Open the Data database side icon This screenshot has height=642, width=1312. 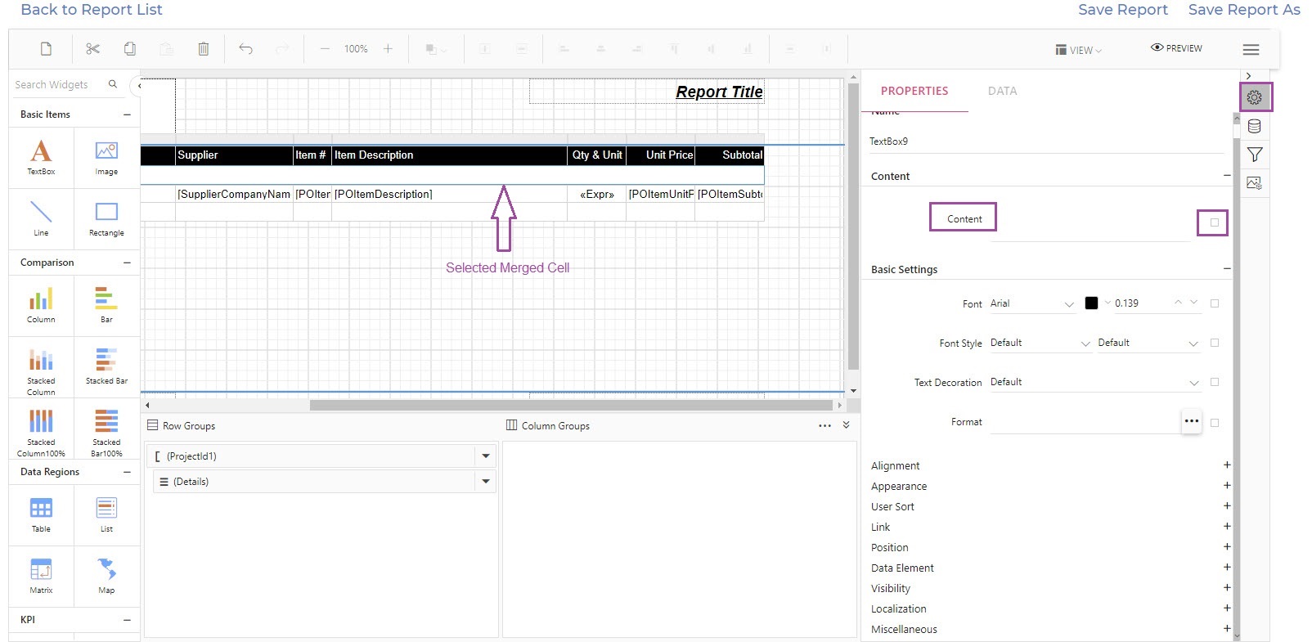[x=1255, y=126]
